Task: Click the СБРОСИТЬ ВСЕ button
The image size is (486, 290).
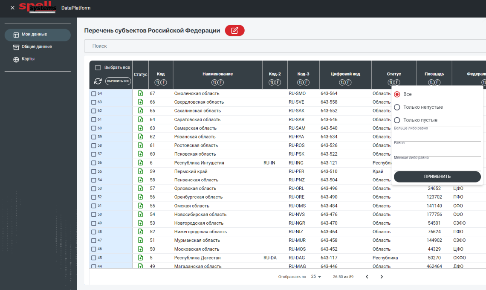Action: click(118, 81)
